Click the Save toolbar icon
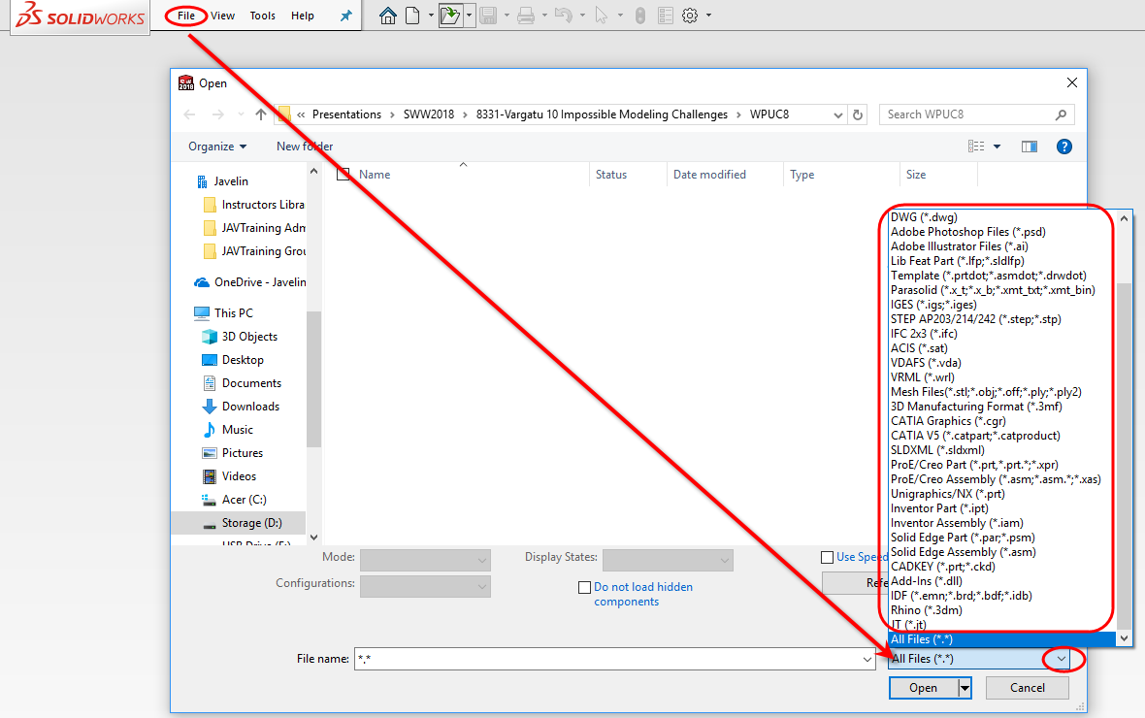 [488, 16]
